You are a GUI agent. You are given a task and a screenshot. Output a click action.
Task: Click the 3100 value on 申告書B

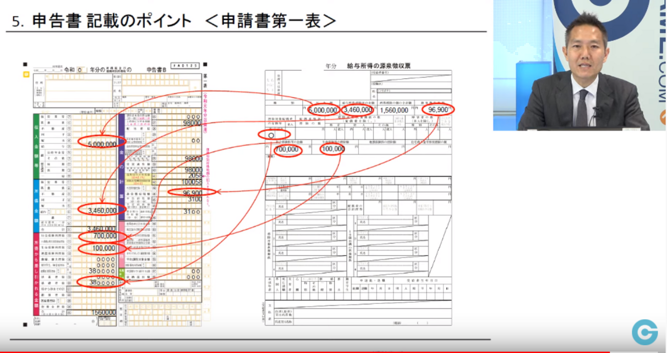pyautogui.click(x=194, y=199)
